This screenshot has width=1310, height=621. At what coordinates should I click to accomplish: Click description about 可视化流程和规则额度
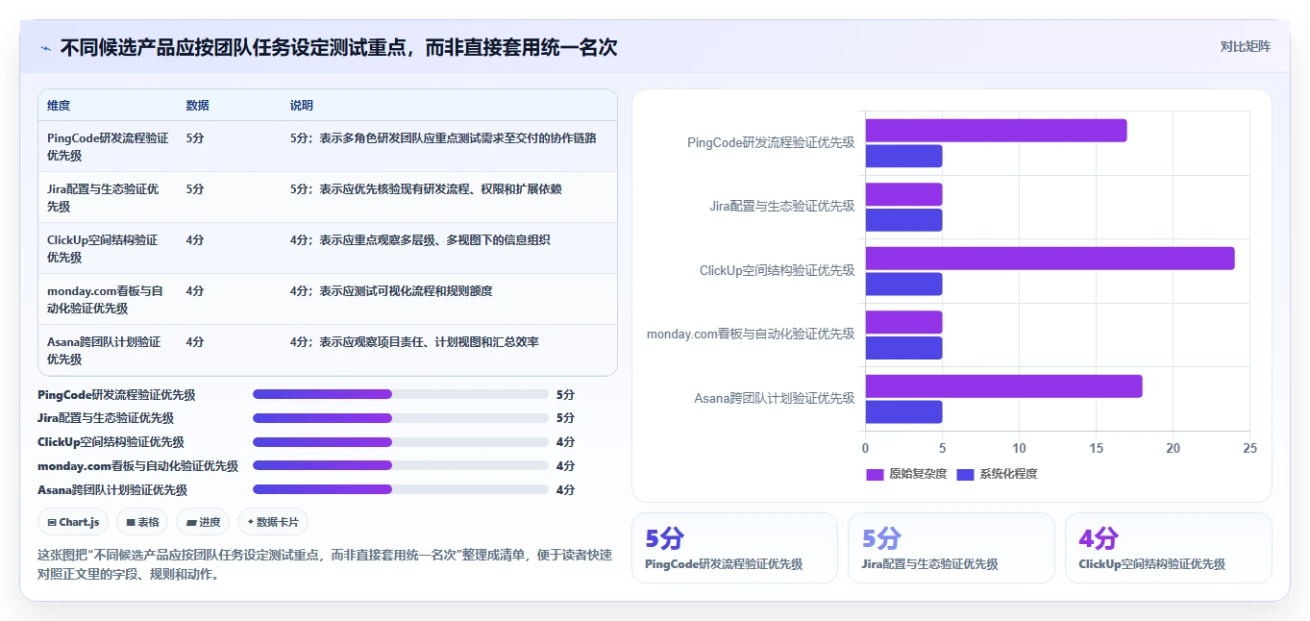coord(391,291)
